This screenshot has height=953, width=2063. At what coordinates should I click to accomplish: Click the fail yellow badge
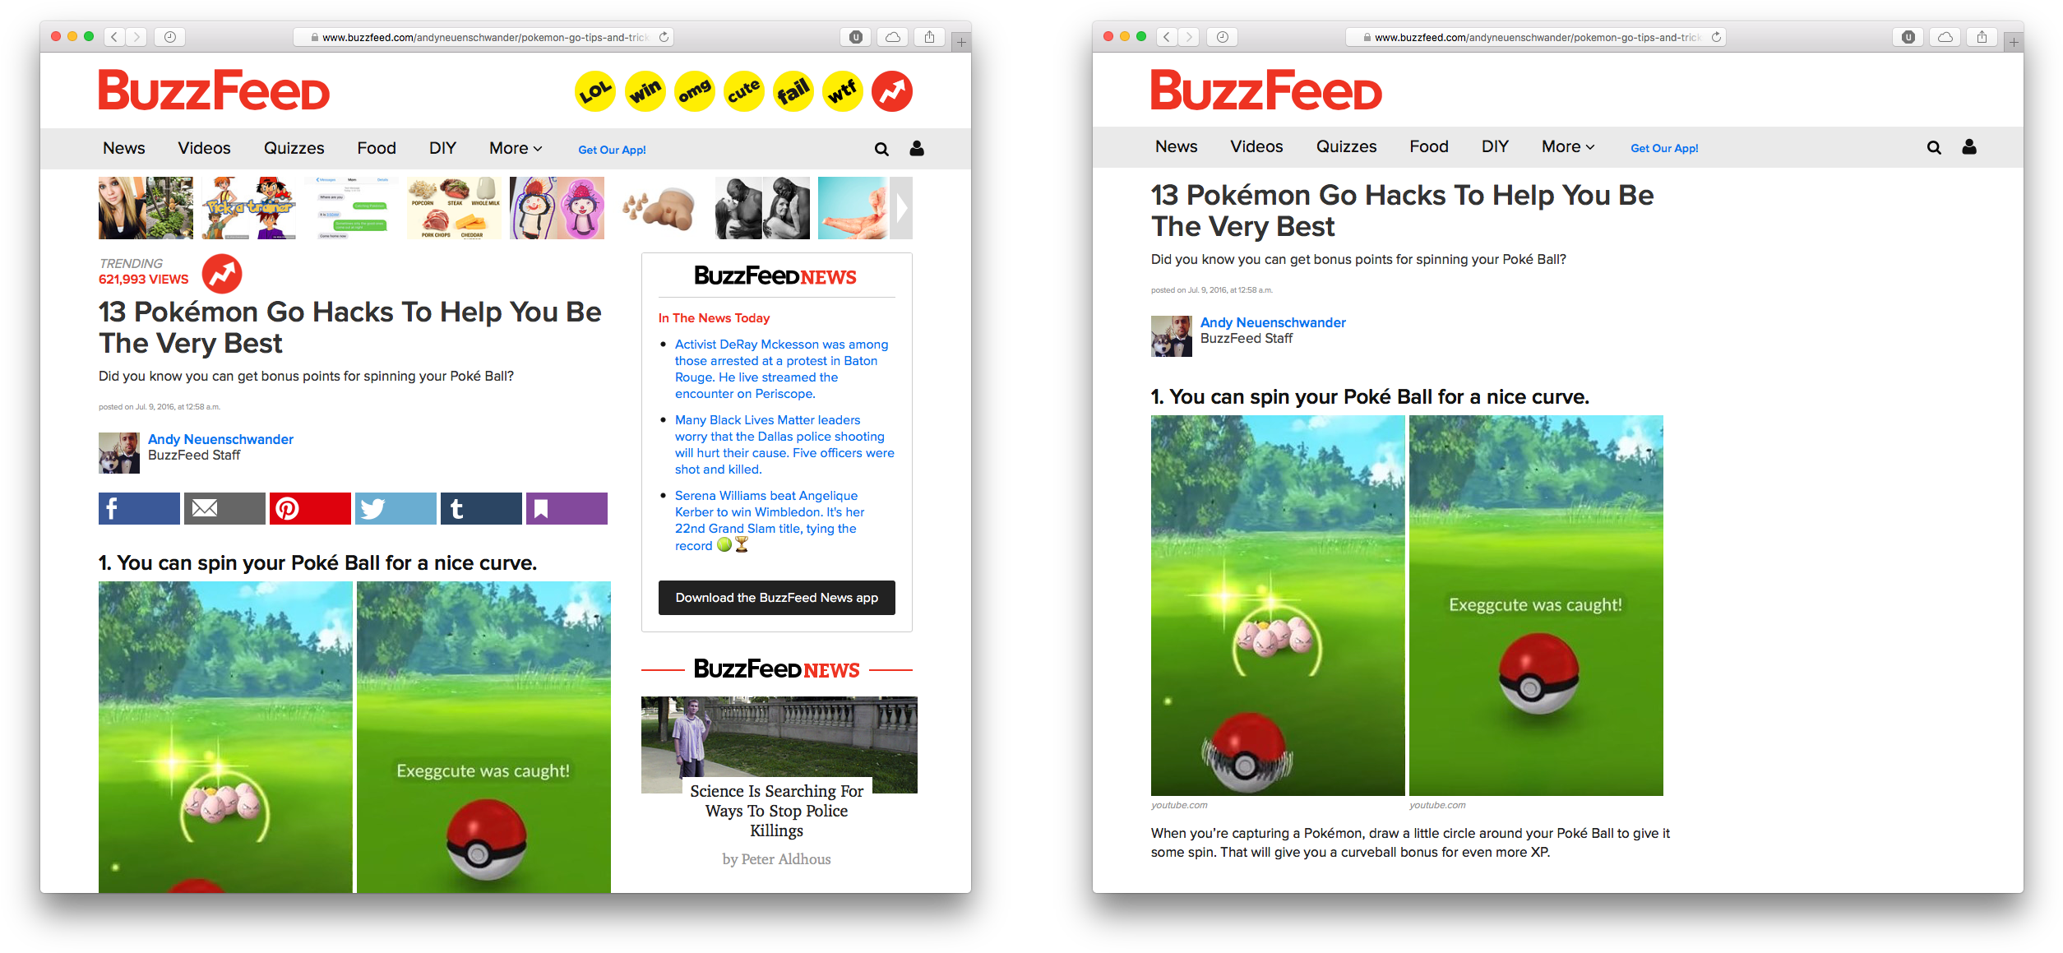tap(793, 91)
